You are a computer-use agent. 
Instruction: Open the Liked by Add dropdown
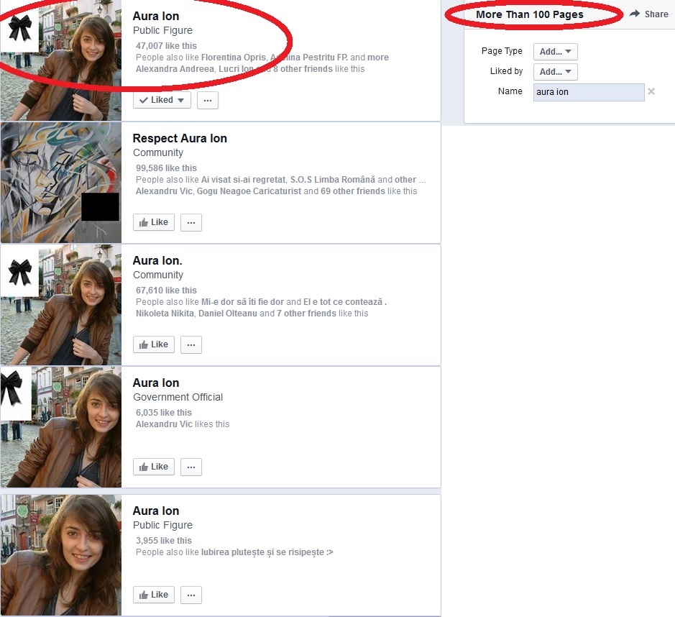(555, 72)
